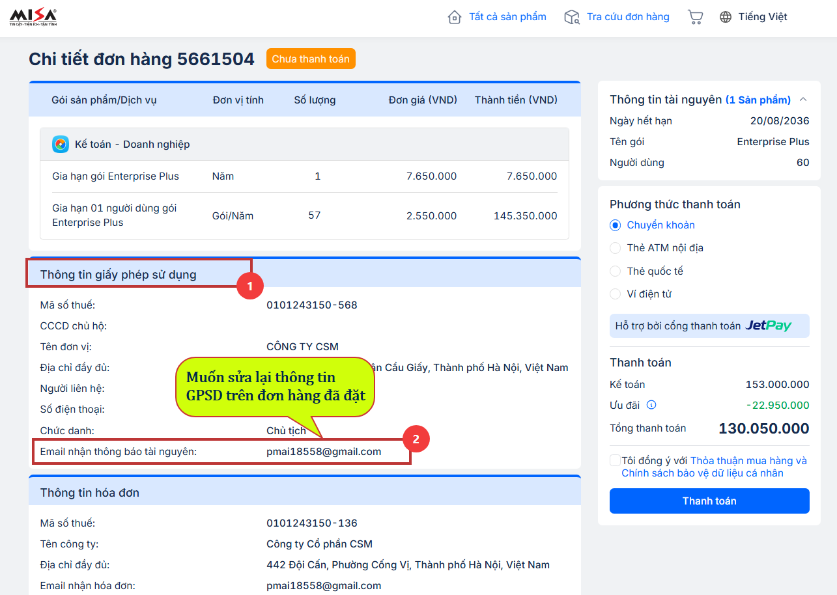Click the 145.350.000 total amount cell
837x595 pixels.
tap(525, 215)
